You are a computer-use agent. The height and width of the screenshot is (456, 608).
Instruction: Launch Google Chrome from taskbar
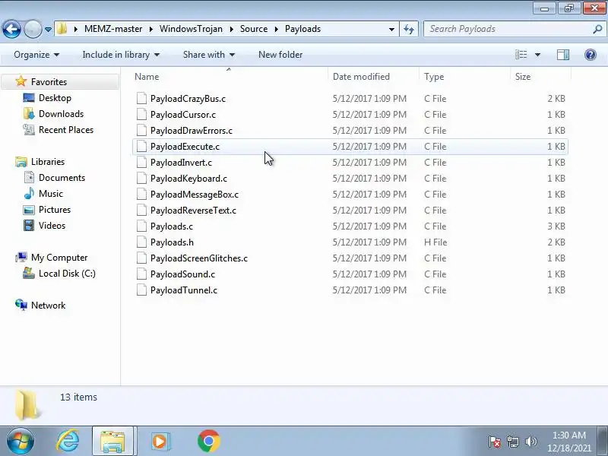click(208, 441)
